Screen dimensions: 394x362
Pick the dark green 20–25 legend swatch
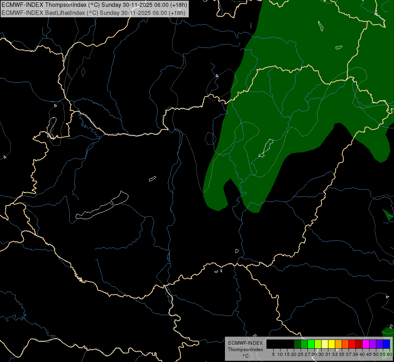(297, 344)
